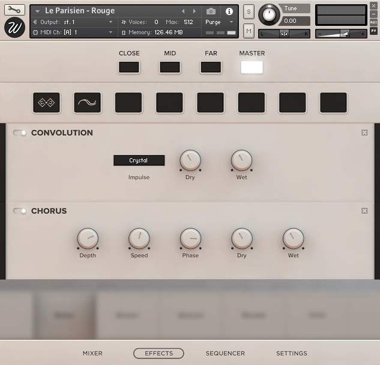Select the Close mic channel button
Viewport: 380px width, 365px height.
129,67
